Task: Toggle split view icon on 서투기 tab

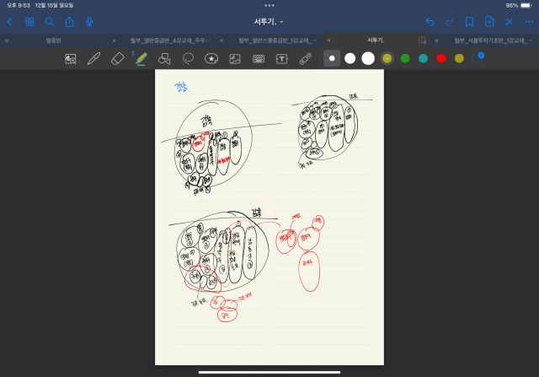Action: pyautogui.click(x=422, y=40)
